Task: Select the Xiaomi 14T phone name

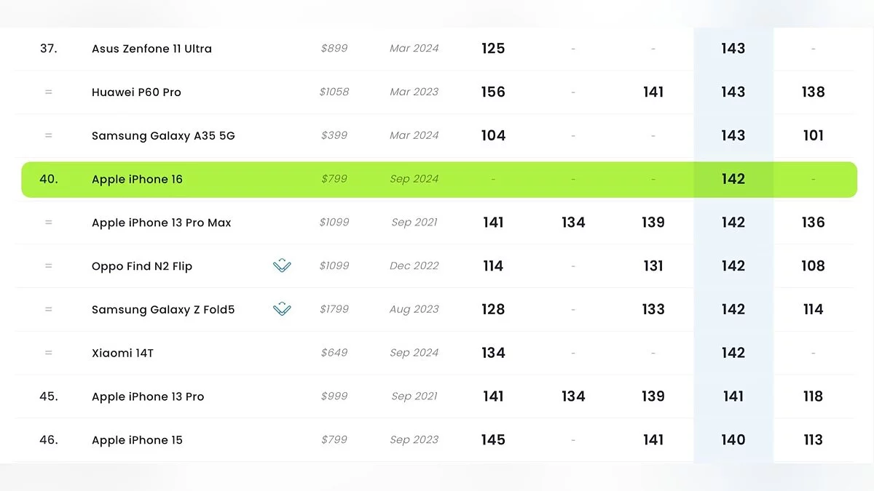Action: pos(122,353)
